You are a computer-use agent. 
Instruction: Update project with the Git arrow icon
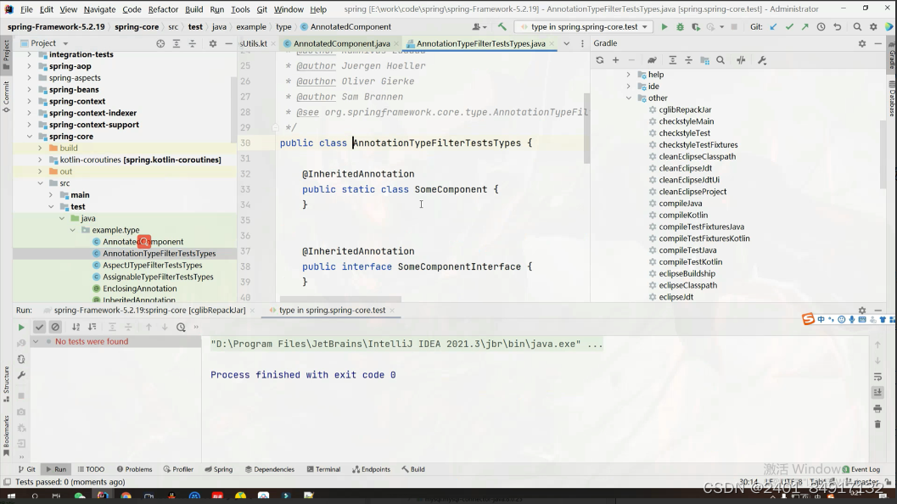pyautogui.click(x=773, y=27)
